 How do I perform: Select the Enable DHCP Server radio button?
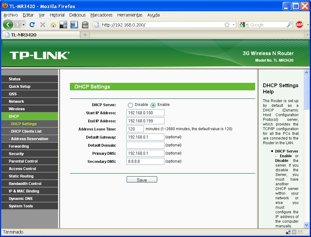(153, 105)
